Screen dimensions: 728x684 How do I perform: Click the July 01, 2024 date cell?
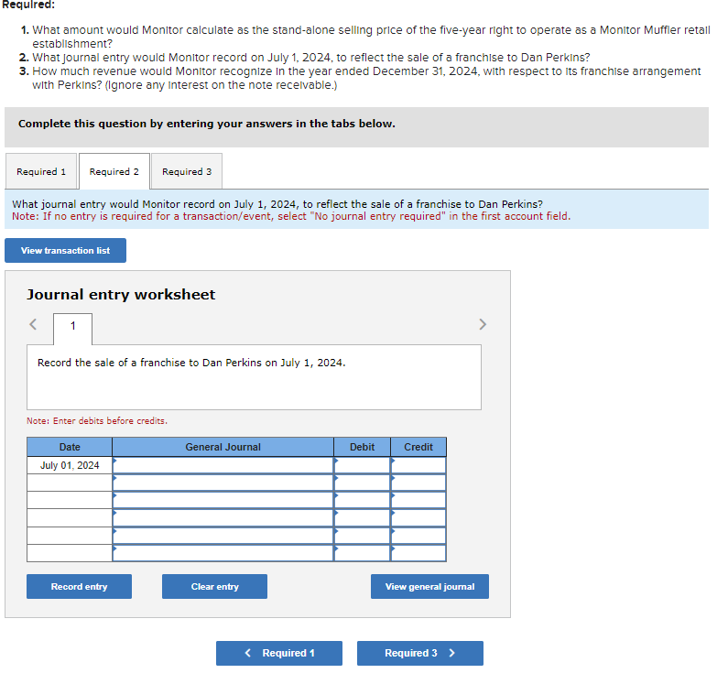[70, 465]
